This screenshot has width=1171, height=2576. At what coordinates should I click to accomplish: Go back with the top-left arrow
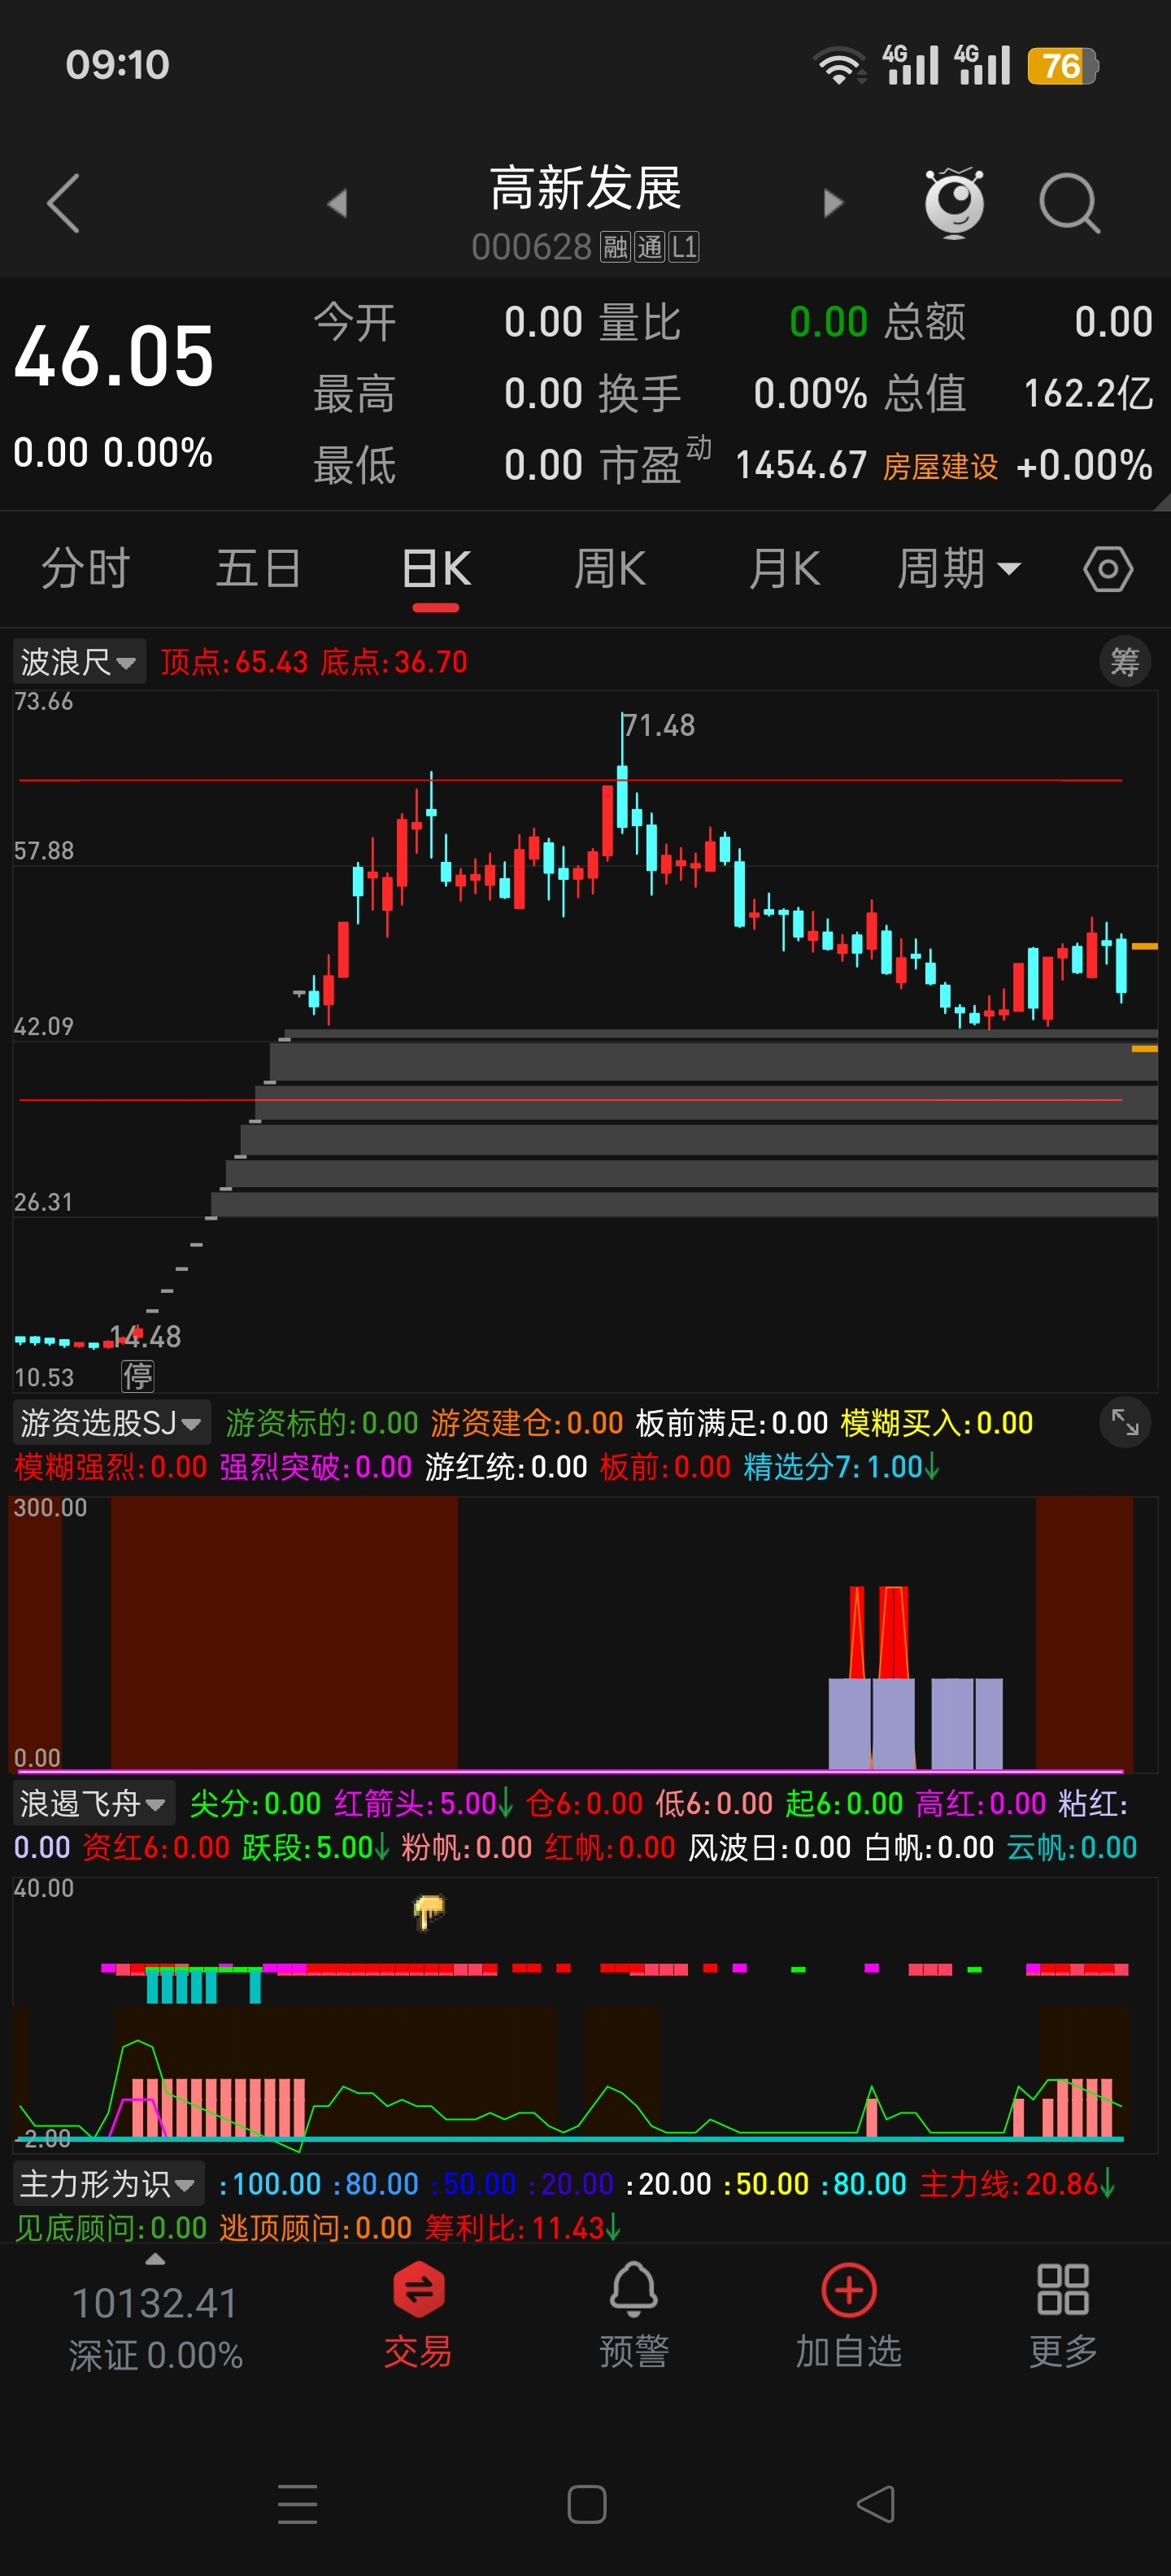[x=63, y=204]
